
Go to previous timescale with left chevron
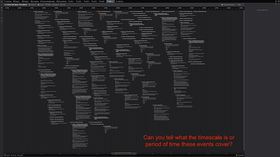click(220, 4)
